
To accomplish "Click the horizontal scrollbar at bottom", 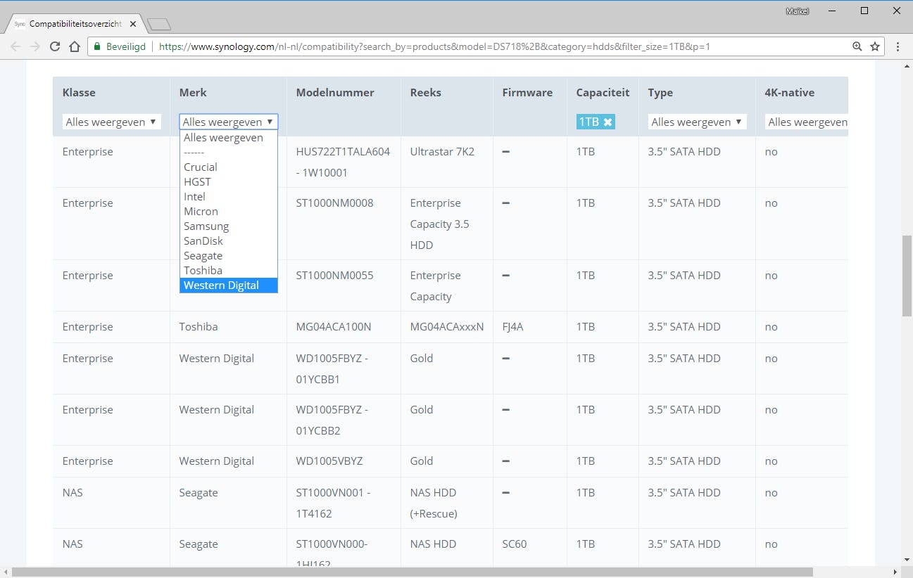I will pos(412,572).
